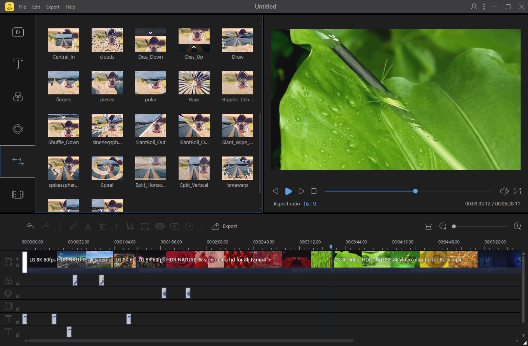This screenshot has height=346, width=528.
Task: Open the Elements film-strip panel
Action: pyautogui.click(x=17, y=194)
